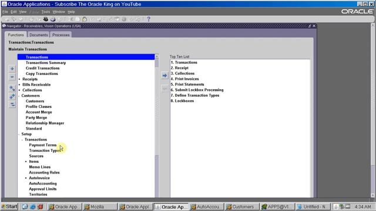The width and height of the screenshot is (376, 211).
Task: Select Party Merge in tree
Action: click(36, 118)
